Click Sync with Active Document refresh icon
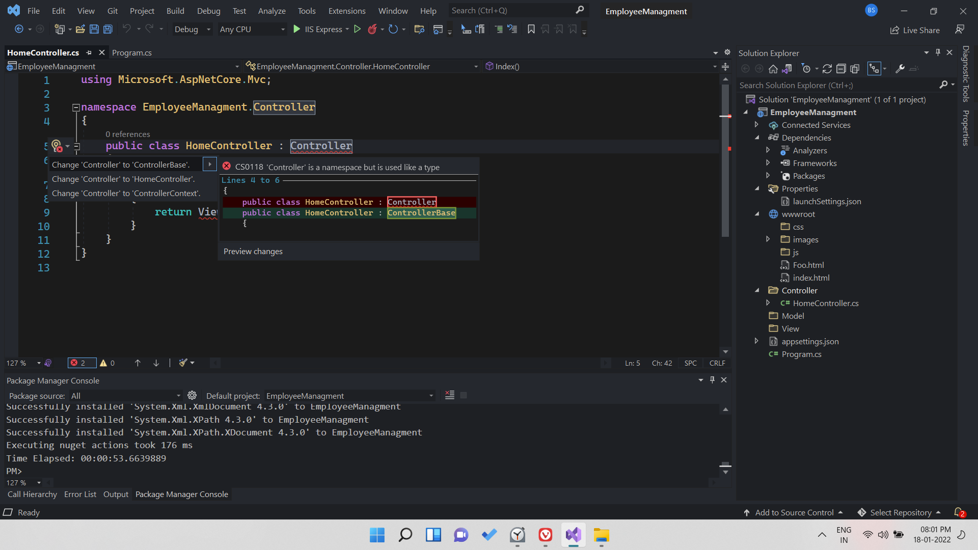The height and width of the screenshot is (550, 978). pos(827,69)
